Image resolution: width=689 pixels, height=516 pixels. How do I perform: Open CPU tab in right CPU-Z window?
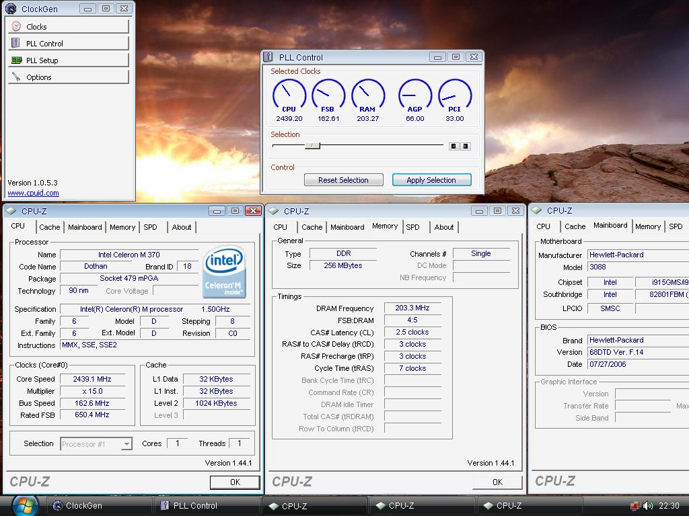[543, 226]
